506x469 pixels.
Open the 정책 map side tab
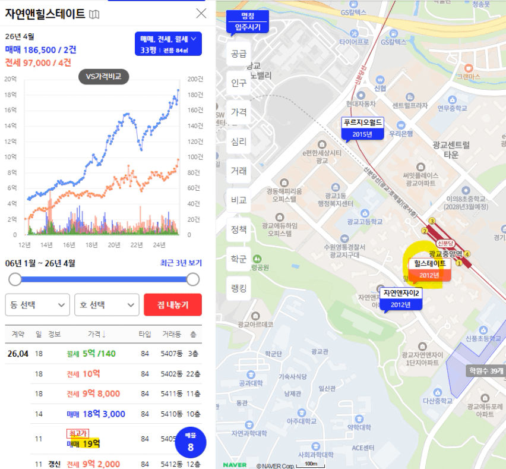tap(239, 229)
